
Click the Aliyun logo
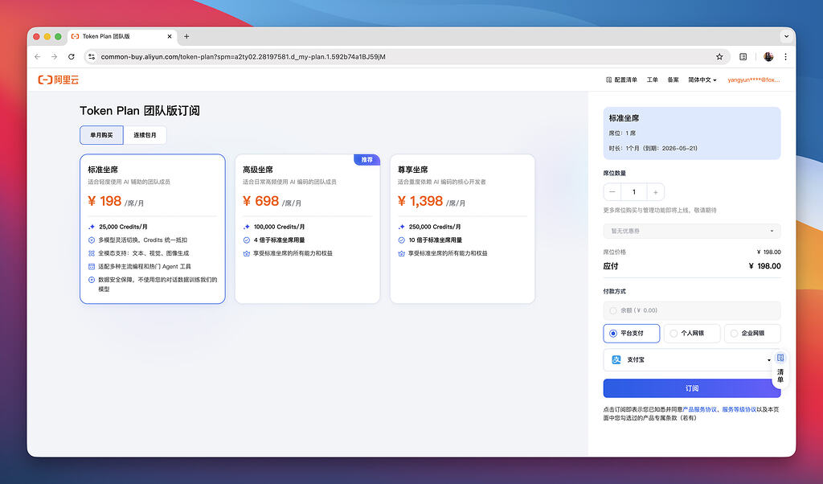coord(58,80)
